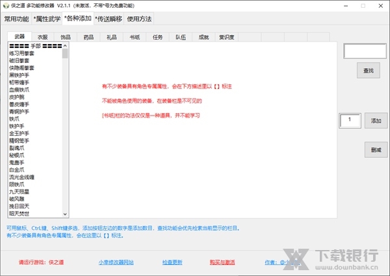Screen dimensions: 390x276
Task: Select 练习用拳套 in the weapon list
Action: 35,53
